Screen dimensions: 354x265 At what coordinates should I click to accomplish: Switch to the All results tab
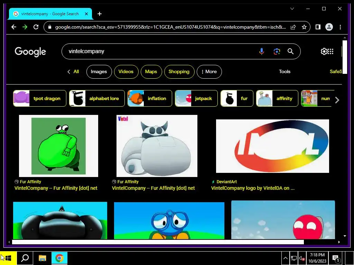point(76,72)
